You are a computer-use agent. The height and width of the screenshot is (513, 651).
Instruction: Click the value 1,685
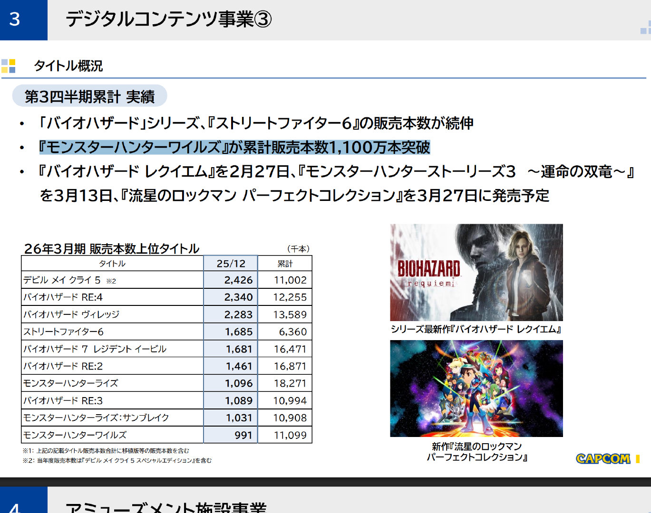(239, 332)
